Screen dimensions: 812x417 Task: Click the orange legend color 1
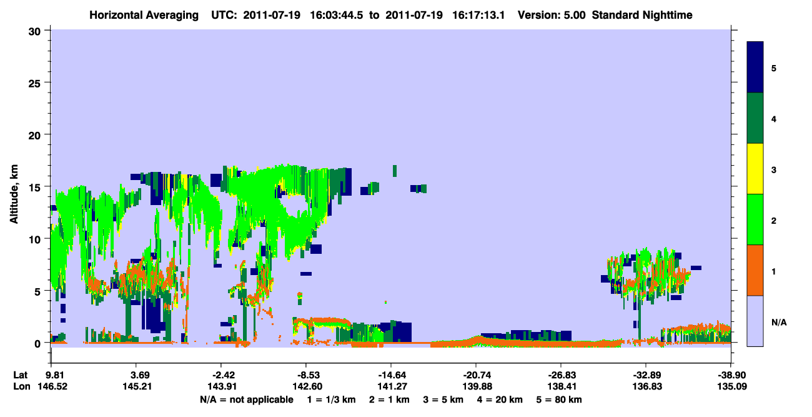click(755, 270)
